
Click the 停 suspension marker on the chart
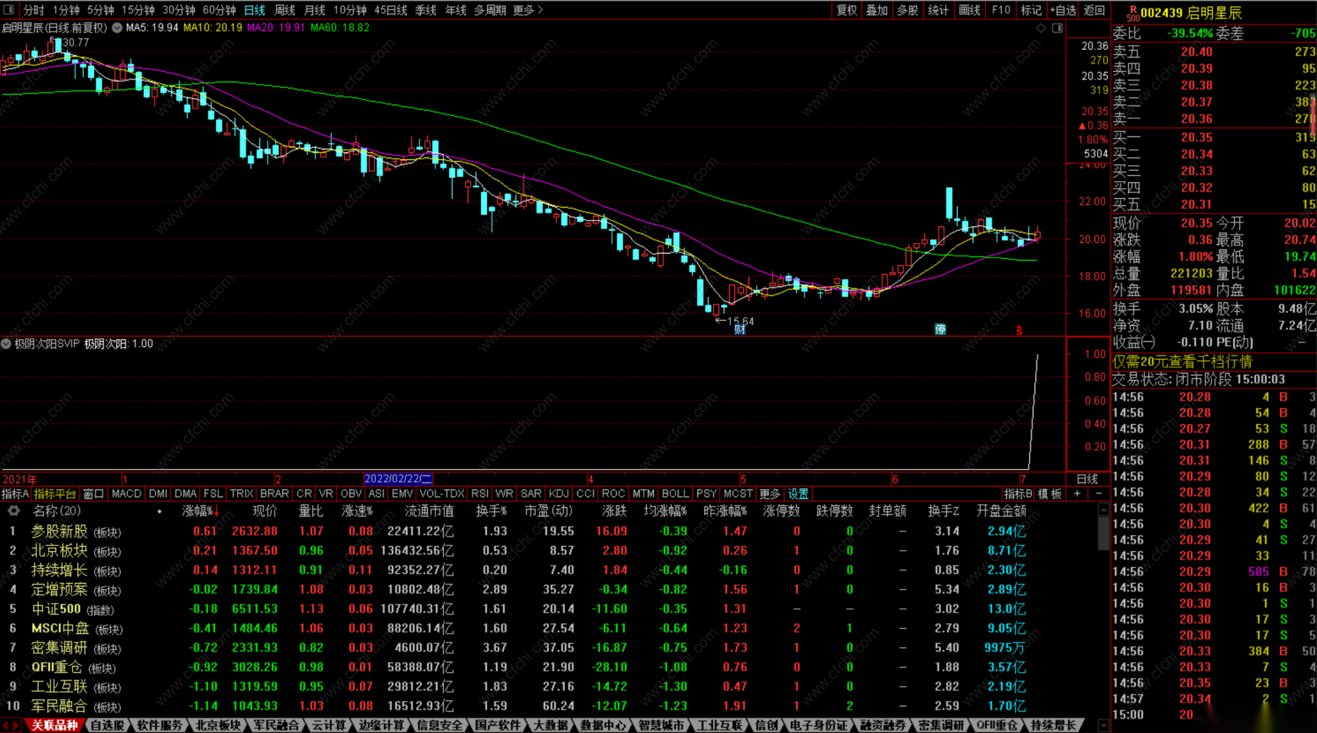click(x=940, y=329)
